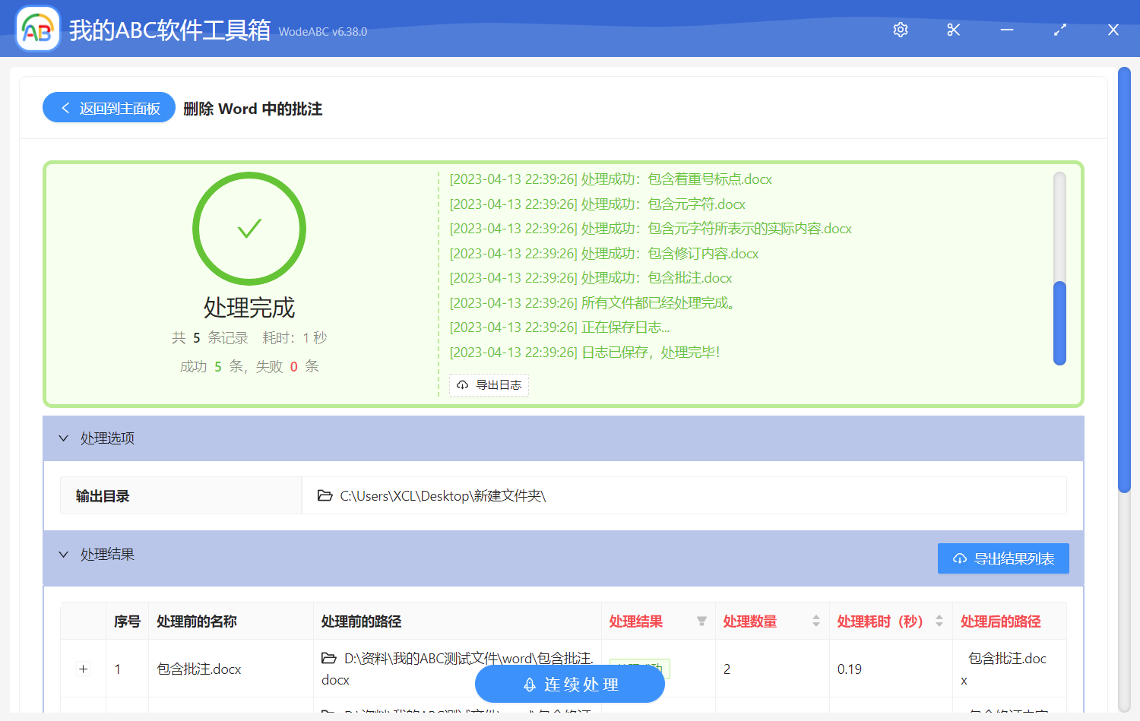Click the folder icon beside 输出目录 path
Viewport: 1140px width, 721px height.
(x=324, y=495)
